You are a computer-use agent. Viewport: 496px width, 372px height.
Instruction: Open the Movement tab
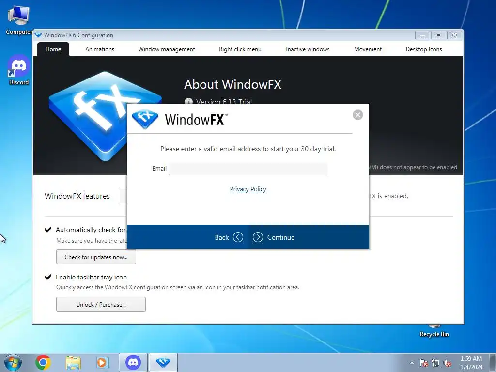pyautogui.click(x=368, y=49)
